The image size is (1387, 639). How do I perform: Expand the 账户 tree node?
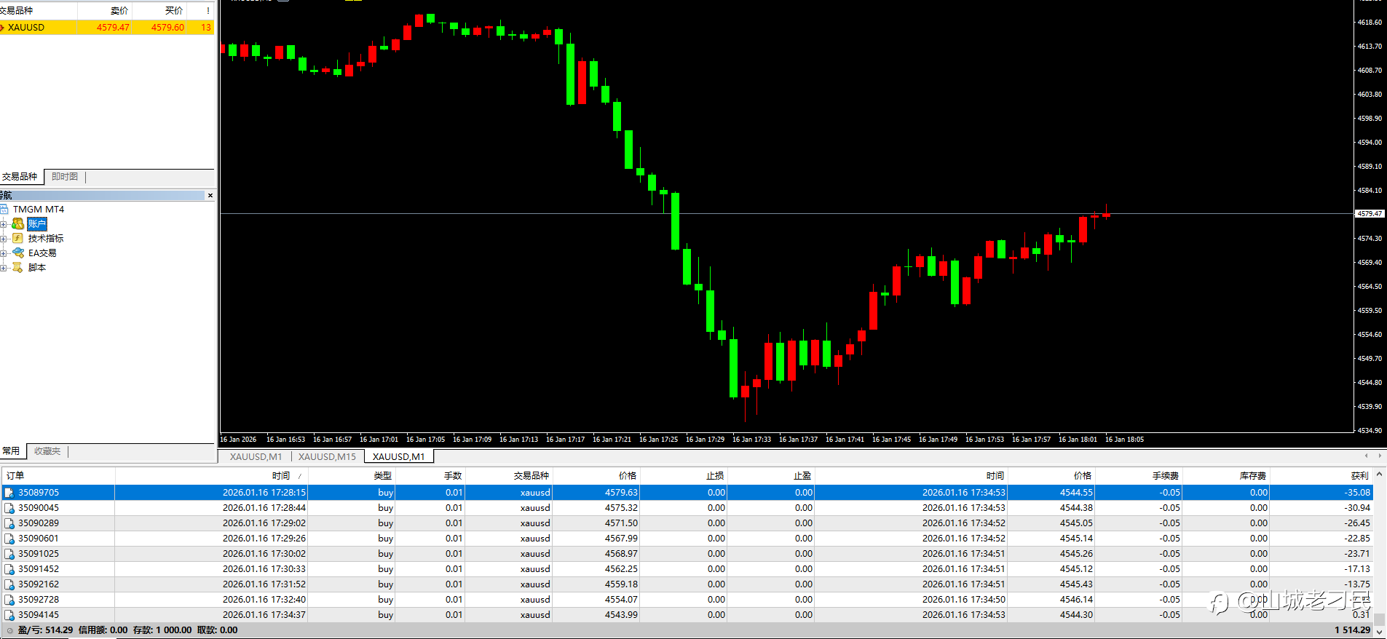[x=4, y=224]
